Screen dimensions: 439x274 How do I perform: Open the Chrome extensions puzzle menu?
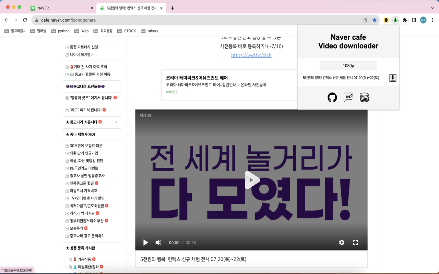click(404, 20)
